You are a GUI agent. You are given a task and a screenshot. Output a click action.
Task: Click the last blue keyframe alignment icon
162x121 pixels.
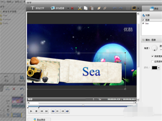(x=67, y=111)
